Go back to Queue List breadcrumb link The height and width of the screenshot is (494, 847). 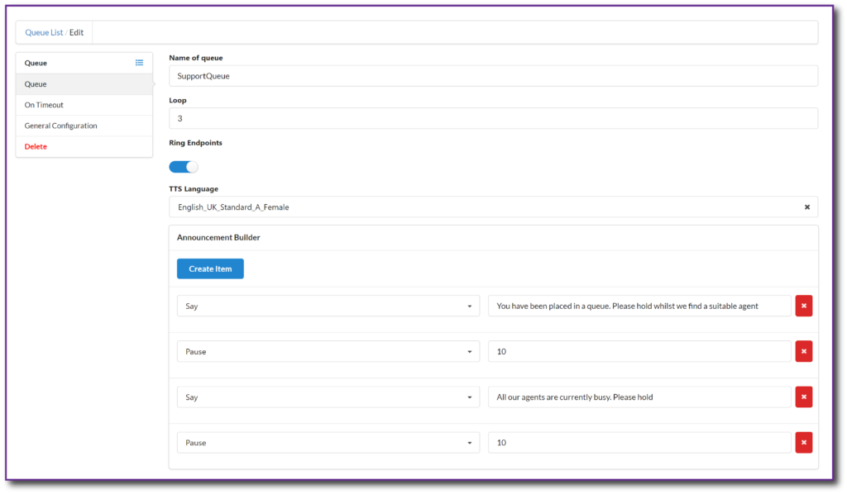point(44,32)
